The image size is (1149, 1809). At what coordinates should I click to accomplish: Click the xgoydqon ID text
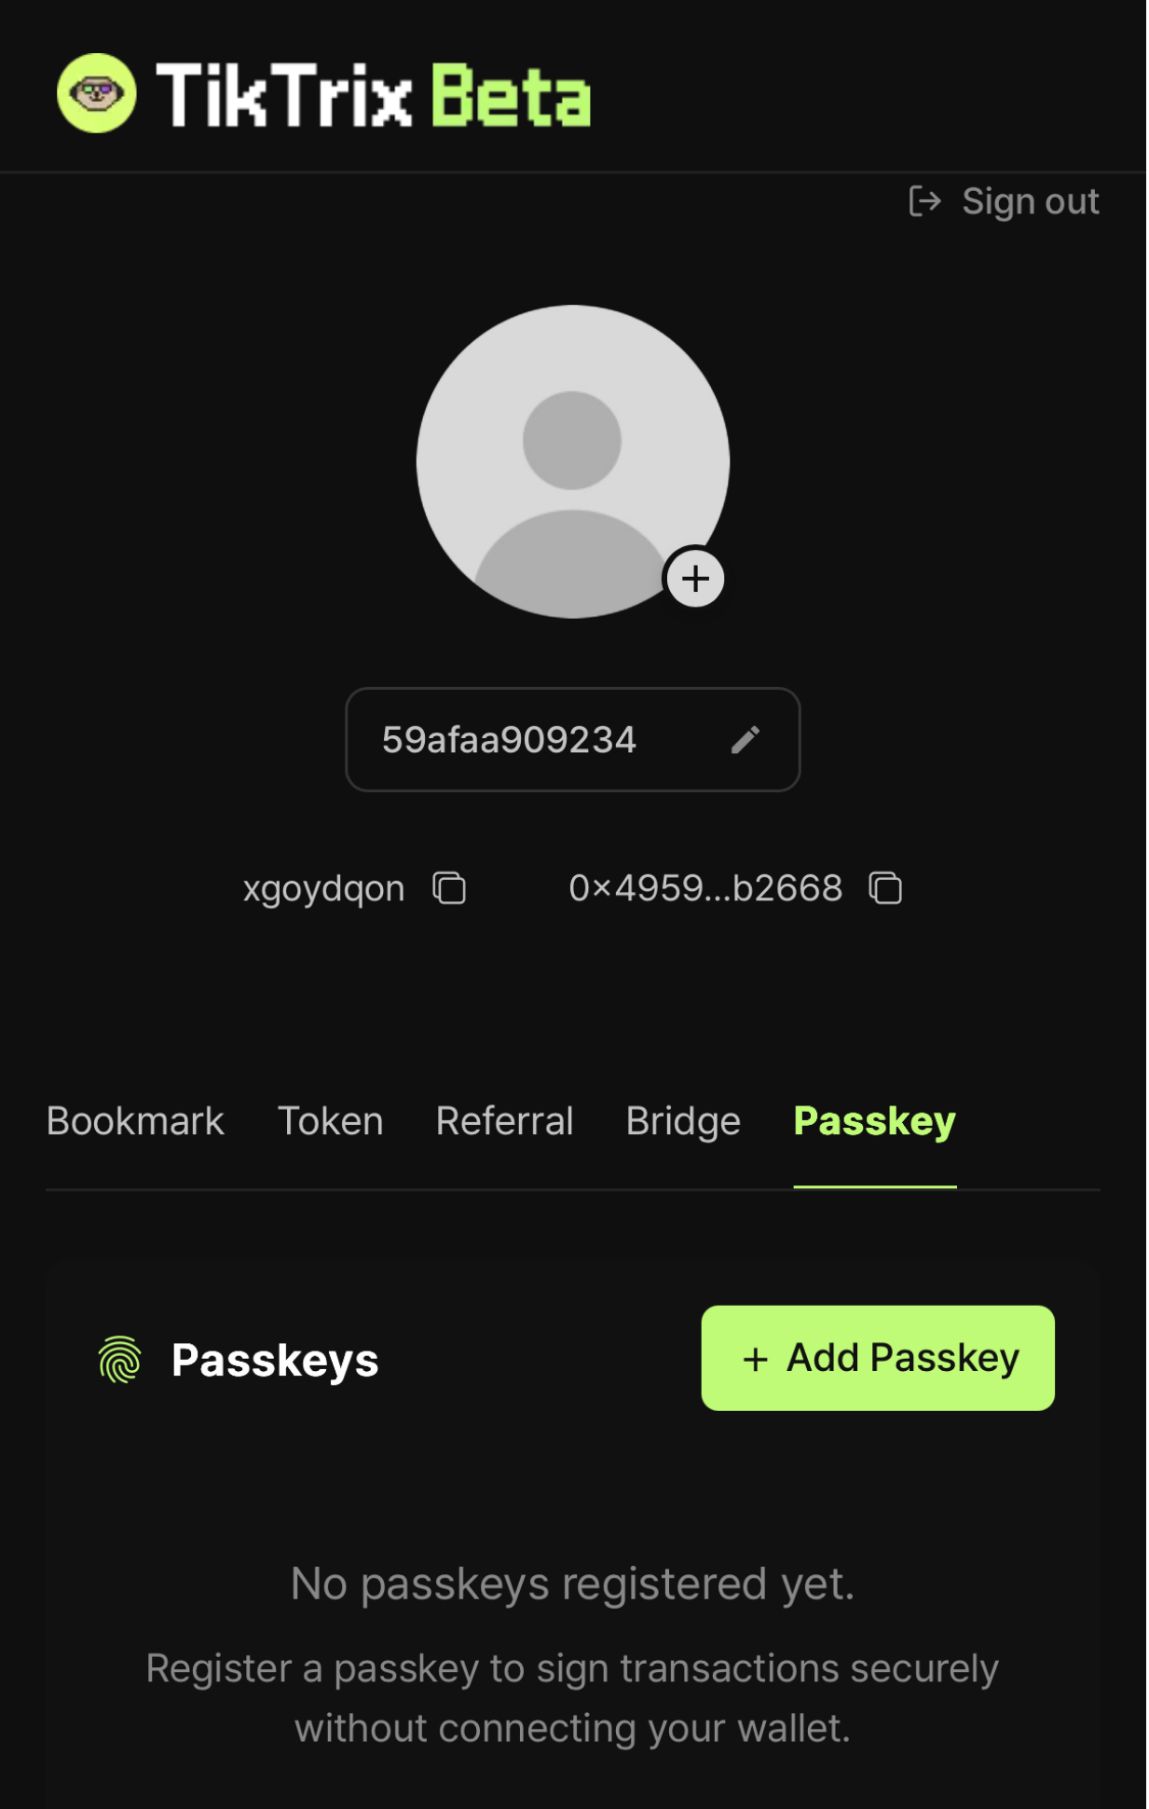(x=323, y=888)
